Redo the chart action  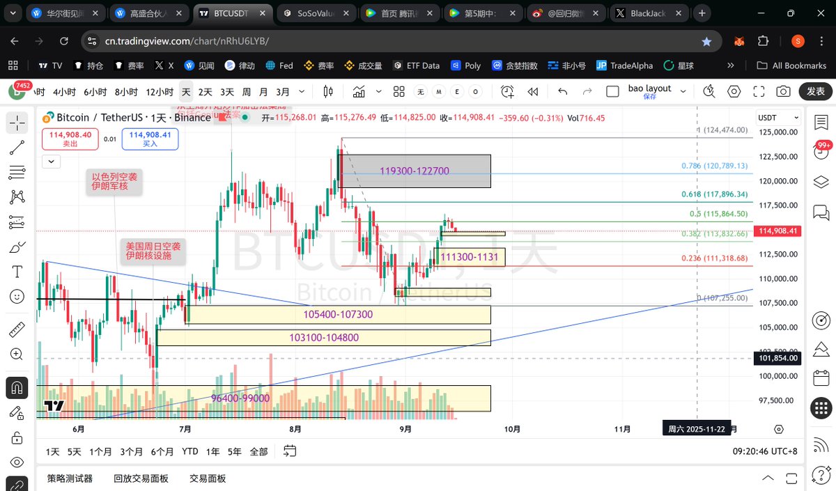click(x=587, y=91)
